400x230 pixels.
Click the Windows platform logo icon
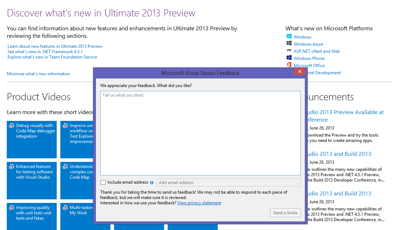[289, 36]
